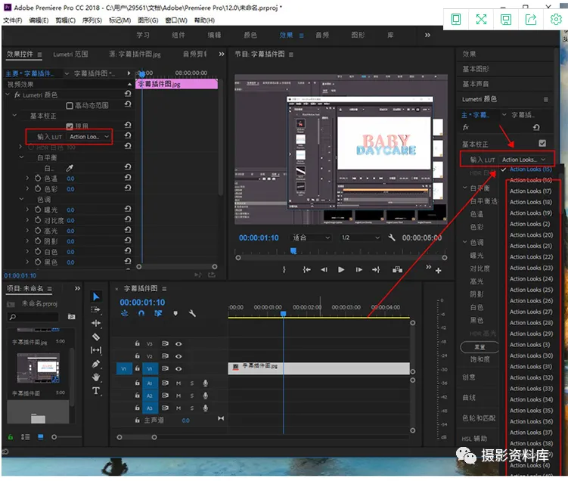Select the Ripple Edit tool
The height and width of the screenshot is (481, 568).
pos(96,323)
